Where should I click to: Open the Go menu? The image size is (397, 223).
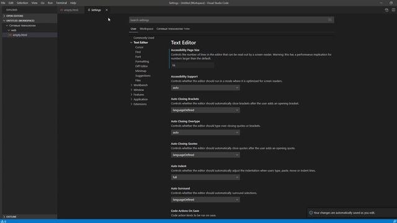click(x=43, y=3)
